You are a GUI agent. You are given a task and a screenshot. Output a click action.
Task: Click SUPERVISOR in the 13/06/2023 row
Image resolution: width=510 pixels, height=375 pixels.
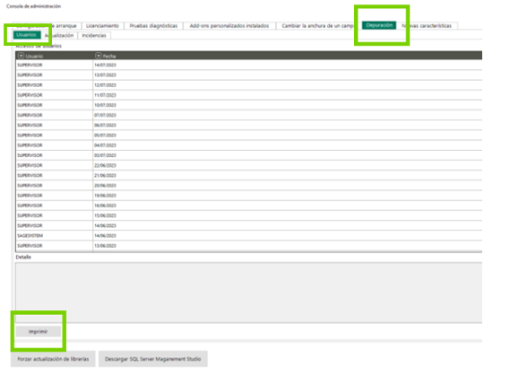coord(30,246)
